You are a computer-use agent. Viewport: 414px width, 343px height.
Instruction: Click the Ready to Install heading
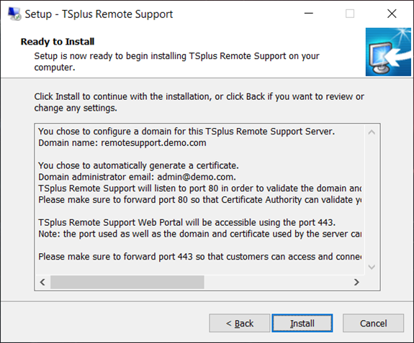[x=58, y=42]
